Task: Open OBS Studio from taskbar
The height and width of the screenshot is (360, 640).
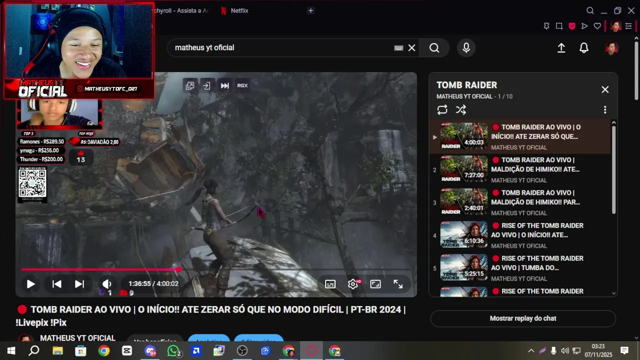Action: (242, 351)
